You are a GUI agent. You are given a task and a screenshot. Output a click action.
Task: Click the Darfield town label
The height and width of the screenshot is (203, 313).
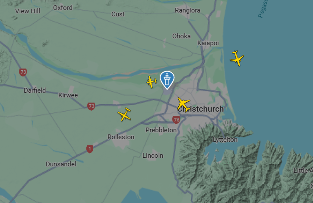tap(35, 91)
